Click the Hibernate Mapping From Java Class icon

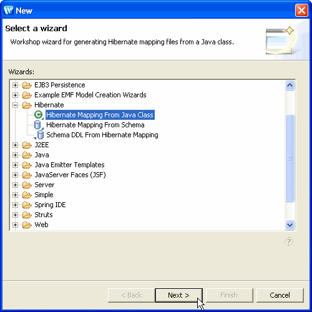tap(39, 115)
